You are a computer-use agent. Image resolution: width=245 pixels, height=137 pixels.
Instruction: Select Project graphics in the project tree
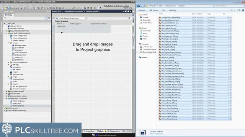(18, 106)
